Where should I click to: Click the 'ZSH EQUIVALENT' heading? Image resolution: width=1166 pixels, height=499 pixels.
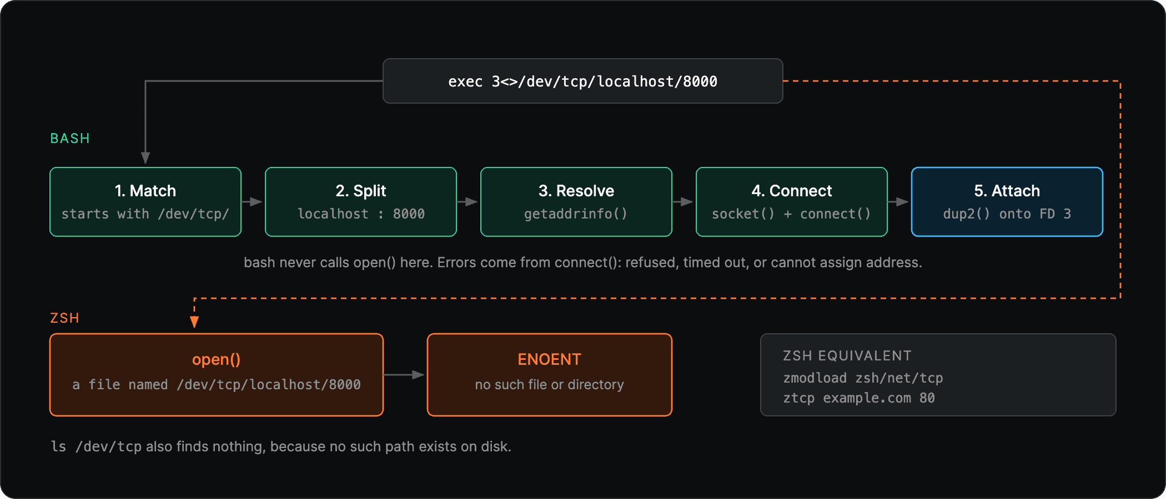[847, 356]
